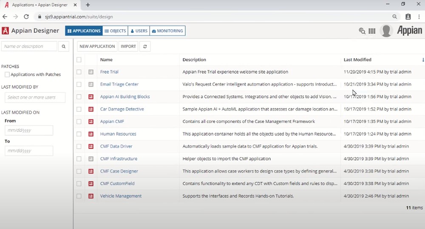Check the CMF Case Designer checkbox
This screenshot has width=425, height=229.
79,171
